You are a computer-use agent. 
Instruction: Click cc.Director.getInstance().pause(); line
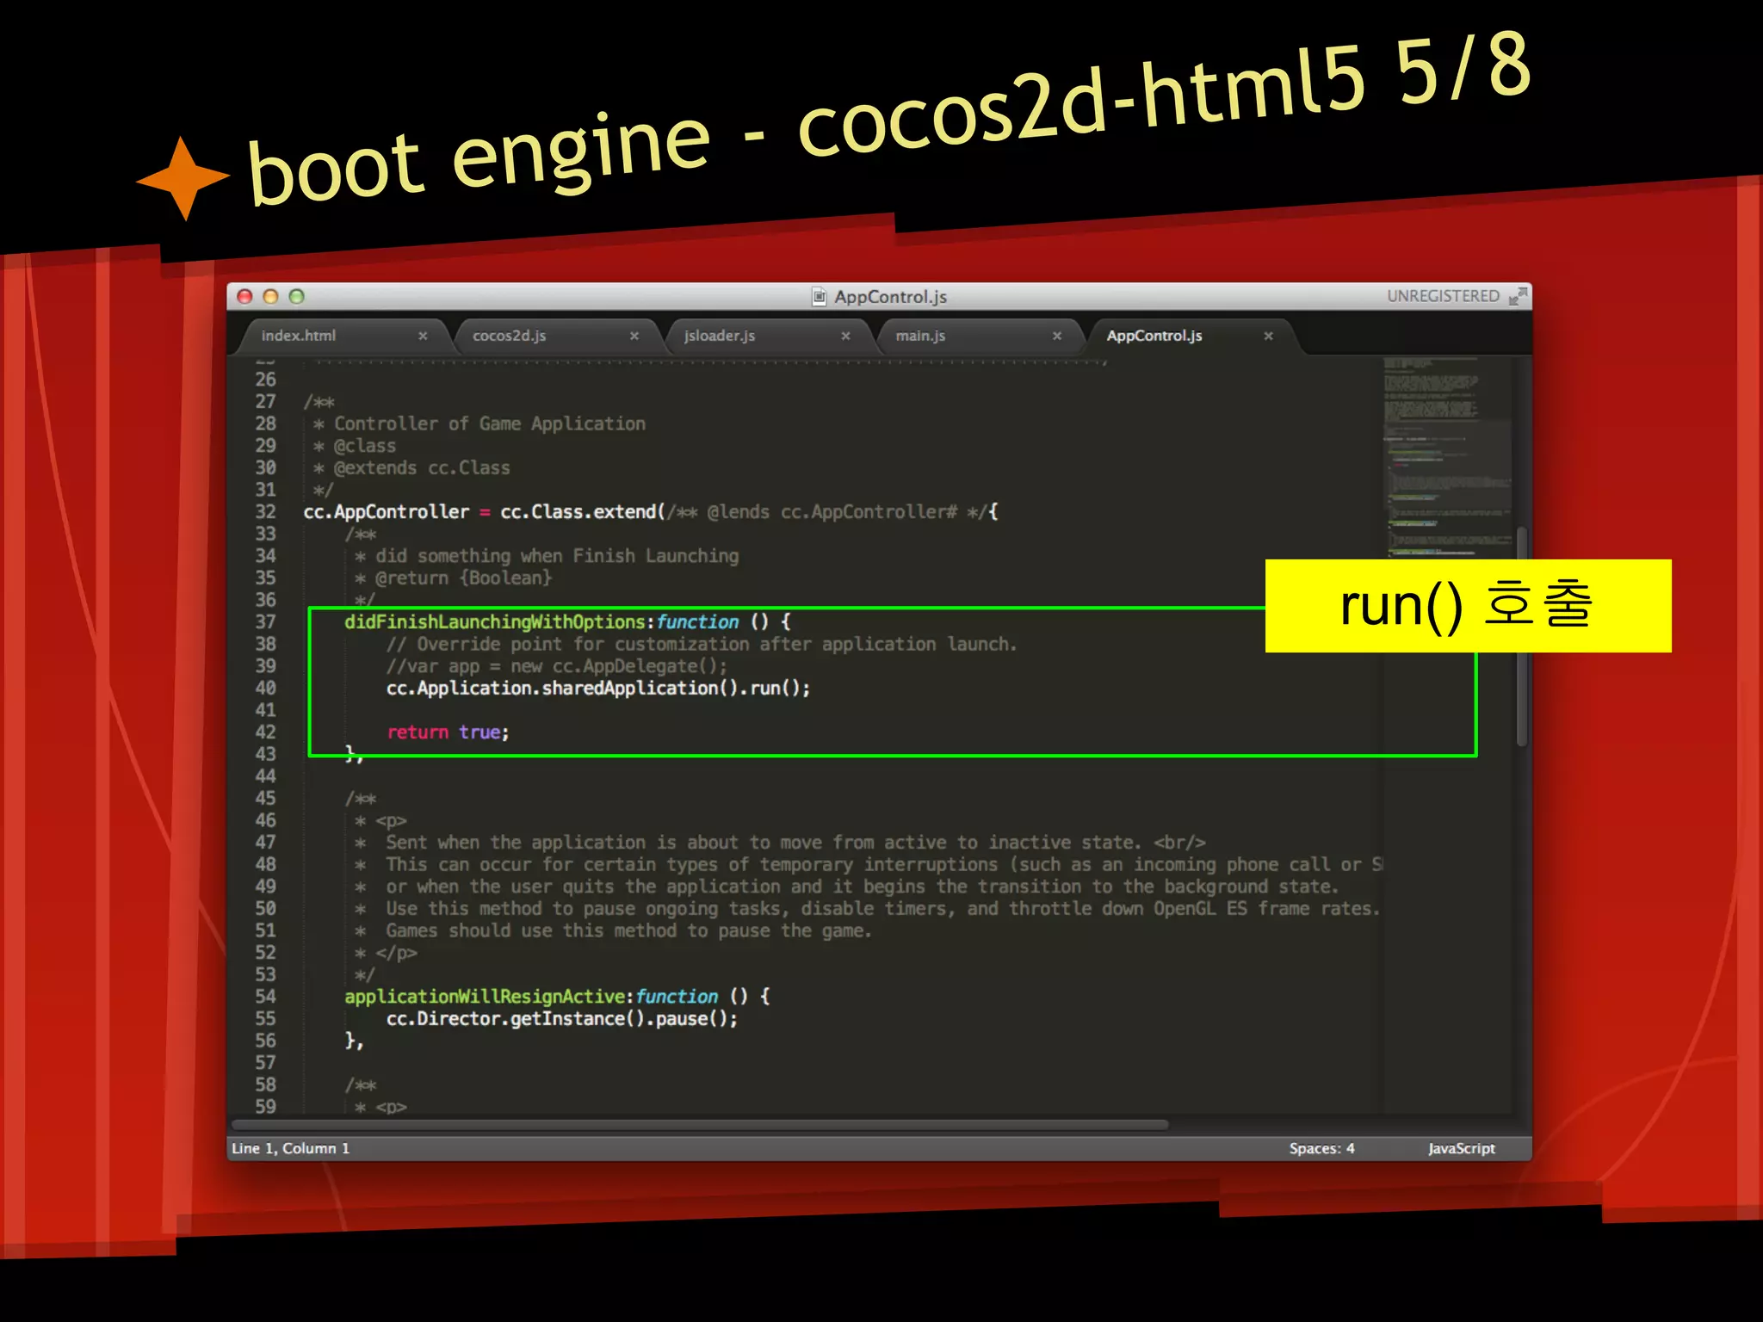[562, 1019]
